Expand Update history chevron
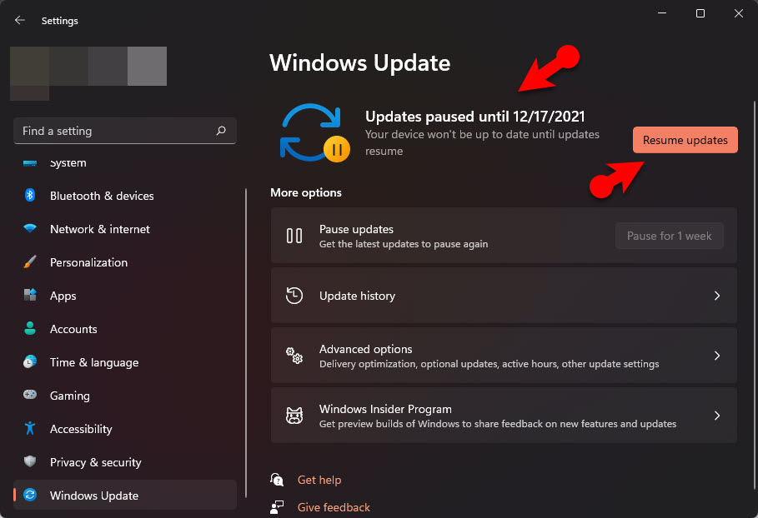The height and width of the screenshot is (518, 758). pyautogui.click(x=717, y=296)
